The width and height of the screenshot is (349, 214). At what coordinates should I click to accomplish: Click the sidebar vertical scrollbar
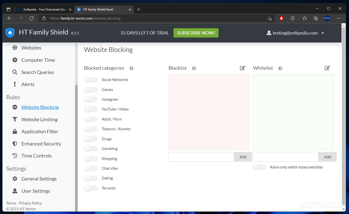[x=76, y=147]
